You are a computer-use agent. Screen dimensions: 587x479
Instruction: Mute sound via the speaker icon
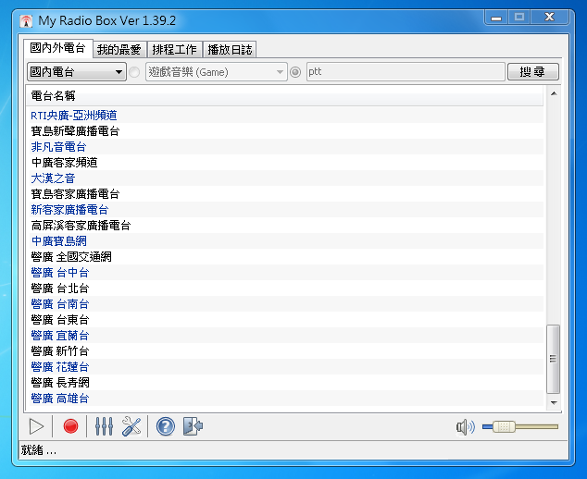(466, 426)
